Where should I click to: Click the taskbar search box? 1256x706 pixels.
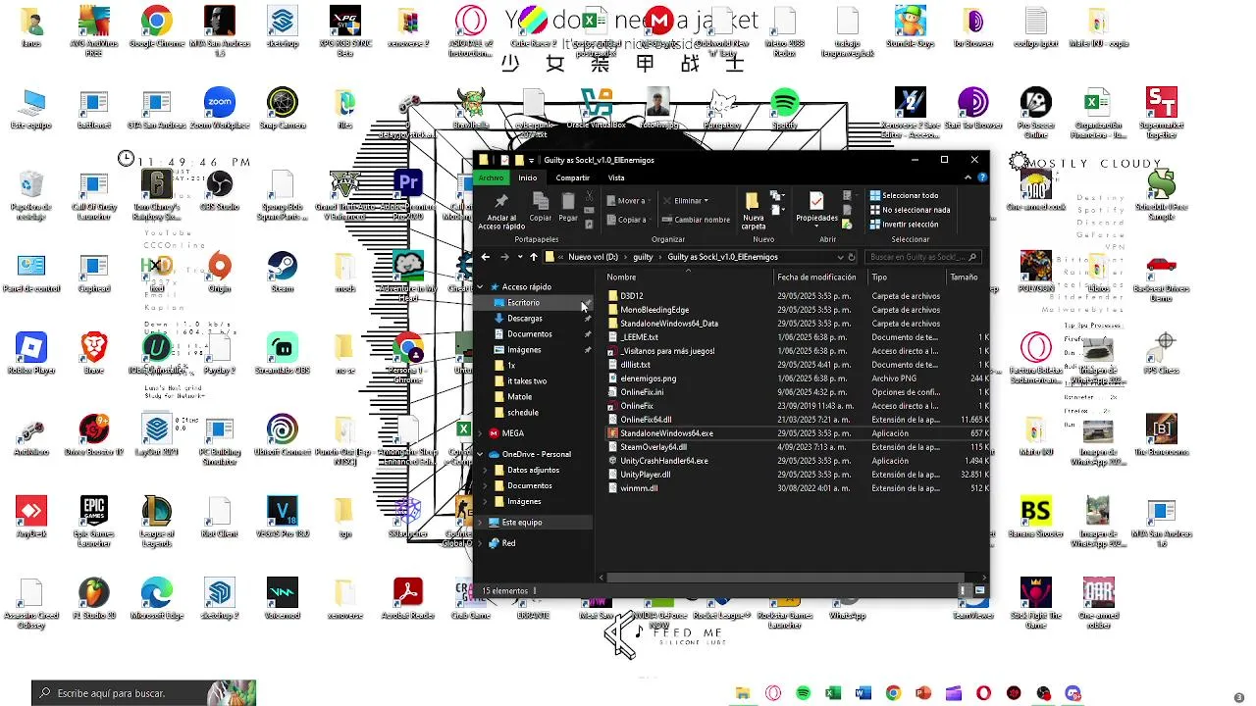tap(143, 693)
